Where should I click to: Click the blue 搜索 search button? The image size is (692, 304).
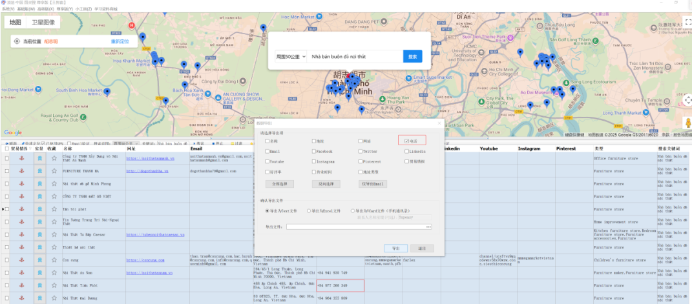coord(413,57)
